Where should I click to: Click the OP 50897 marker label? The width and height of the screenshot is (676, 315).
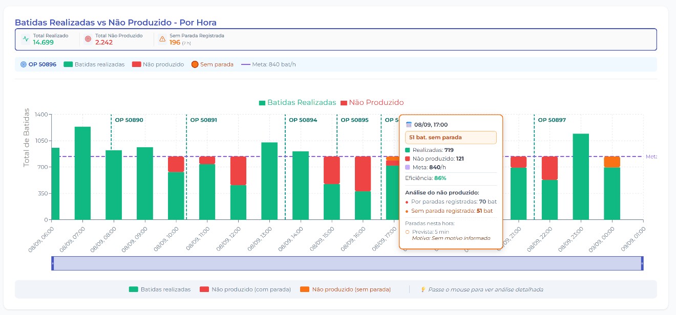click(x=552, y=120)
